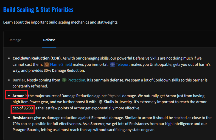This screenshot has width=216, height=140.
Task: Click the Skulls gem icon
Action: point(101,102)
